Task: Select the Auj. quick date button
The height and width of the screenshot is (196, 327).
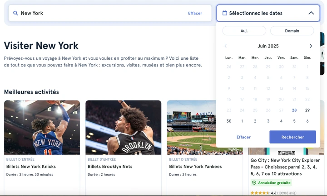Action: click(244, 31)
